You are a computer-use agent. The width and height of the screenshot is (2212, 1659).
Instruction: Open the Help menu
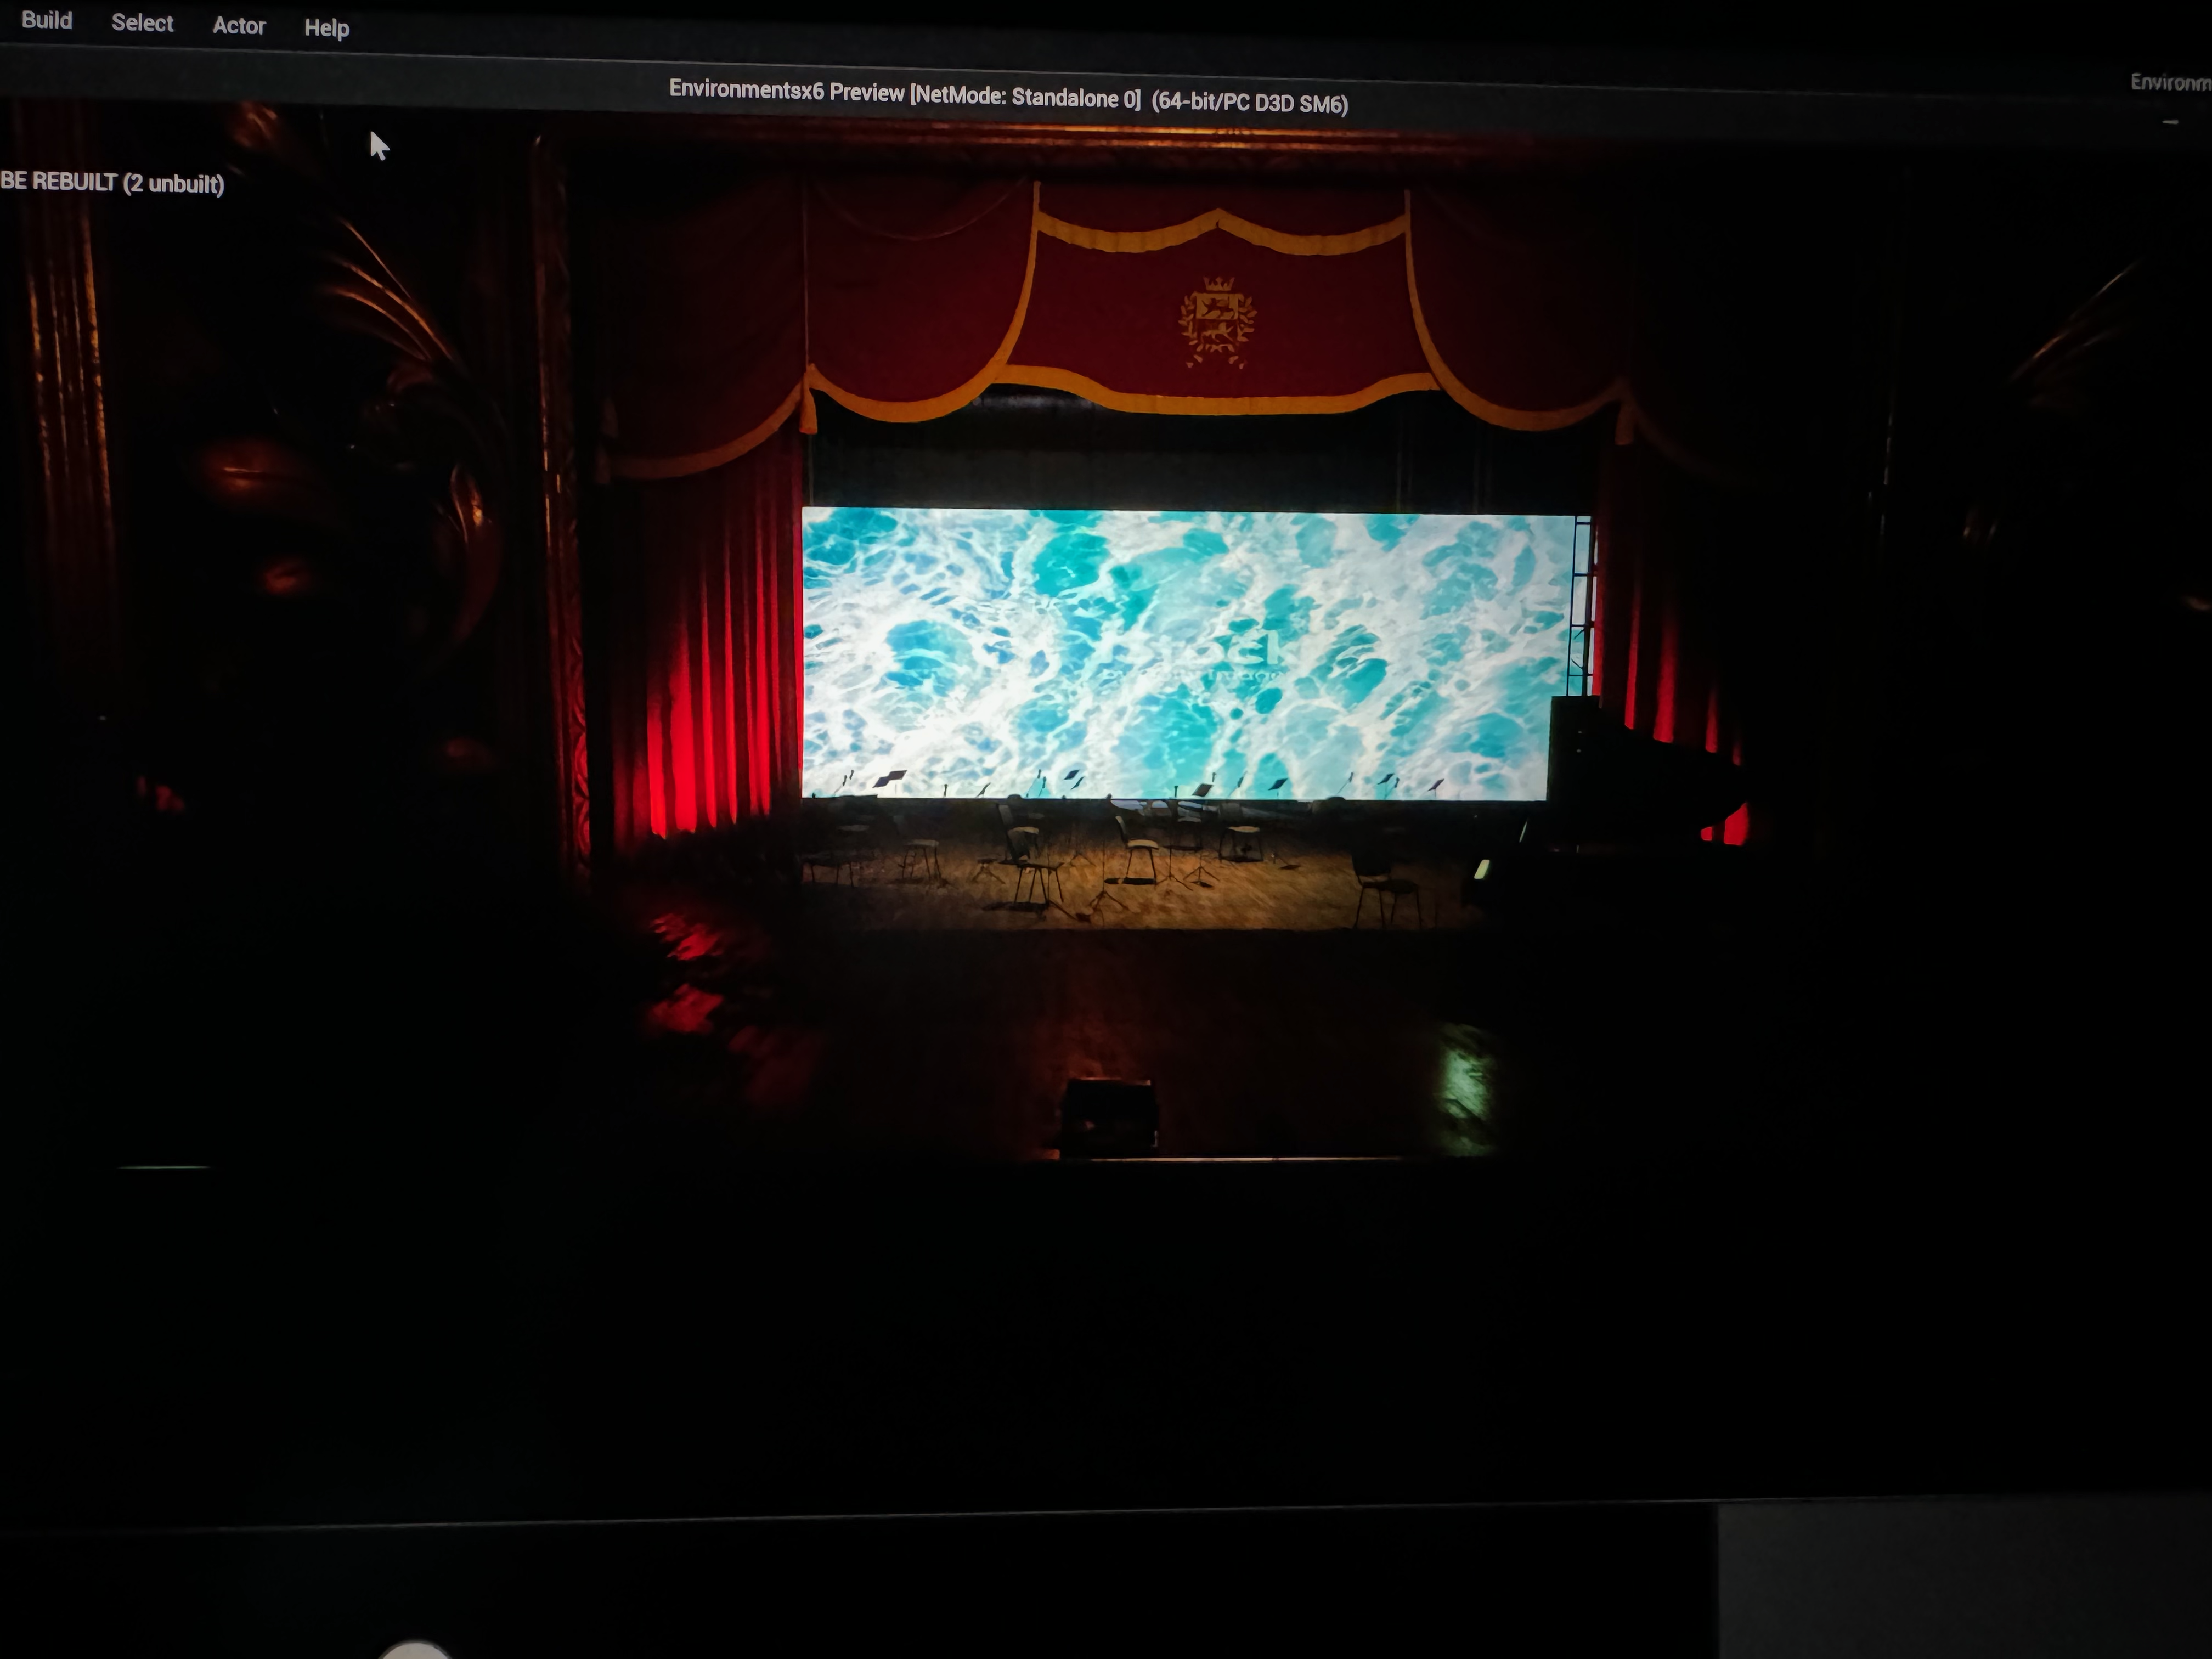[x=326, y=28]
